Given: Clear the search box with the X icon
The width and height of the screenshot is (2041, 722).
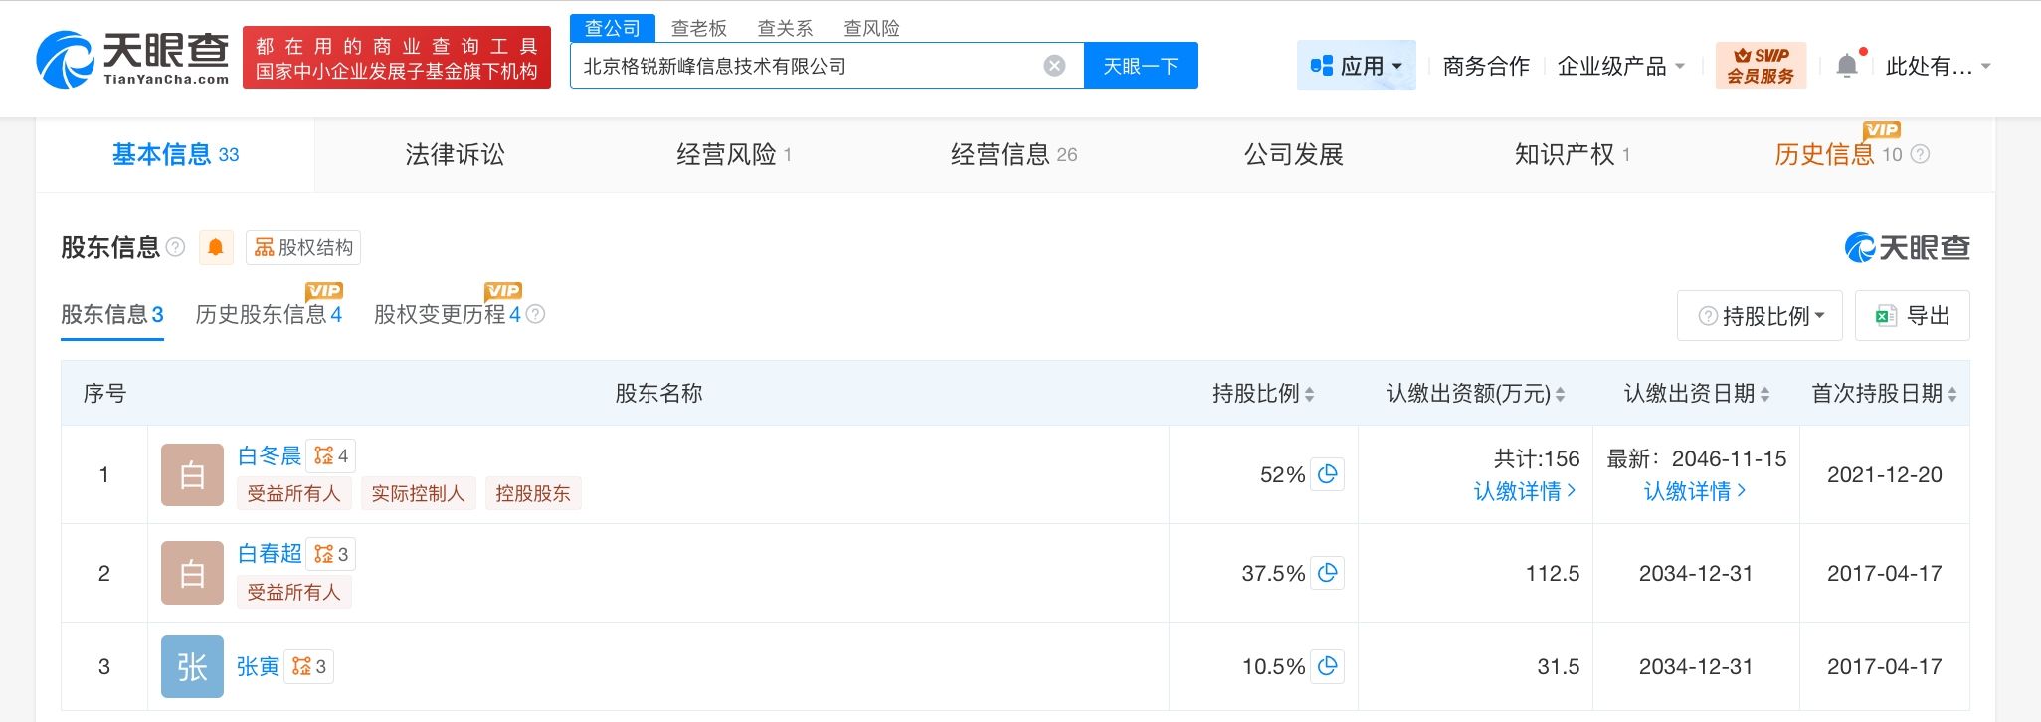Looking at the screenshot, I should 1054,66.
